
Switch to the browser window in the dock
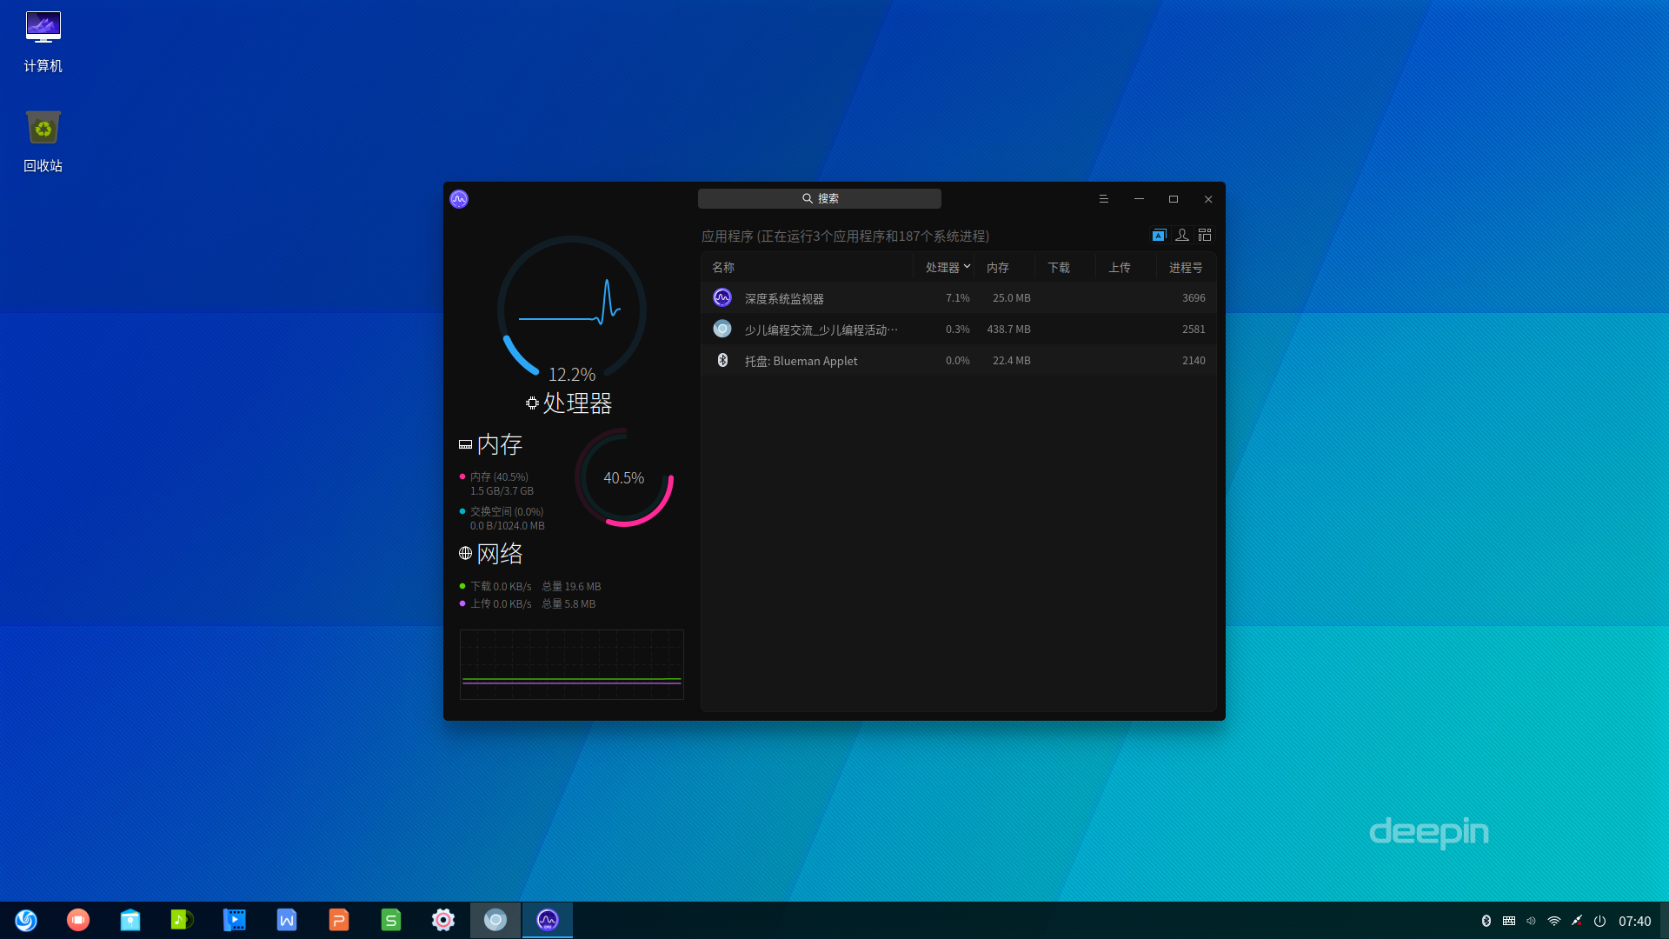click(495, 920)
